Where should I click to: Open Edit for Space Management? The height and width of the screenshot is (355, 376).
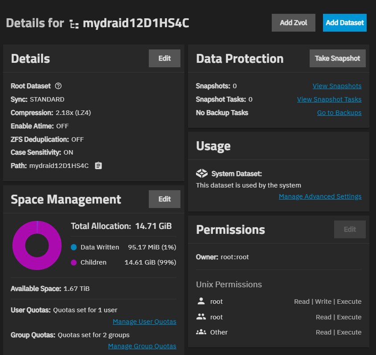[164, 199]
